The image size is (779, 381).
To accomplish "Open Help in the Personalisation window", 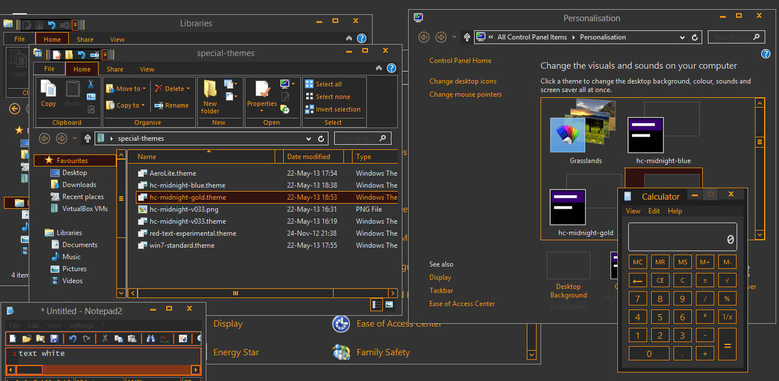I will point(765,54).
